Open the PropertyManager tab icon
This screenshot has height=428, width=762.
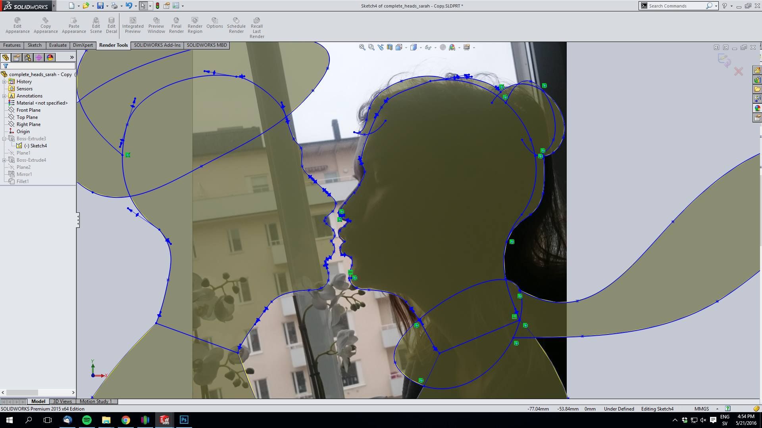click(x=16, y=57)
